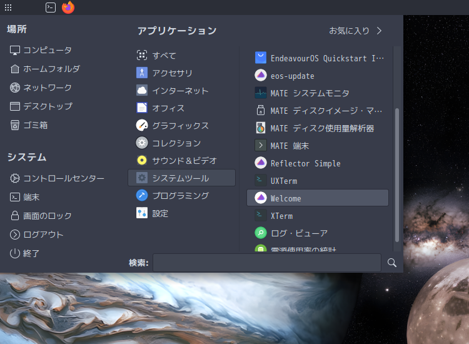Click MATE Disk Image Mounter icon
The width and height of the screenshot is (469, 344).
pos(261,110)
